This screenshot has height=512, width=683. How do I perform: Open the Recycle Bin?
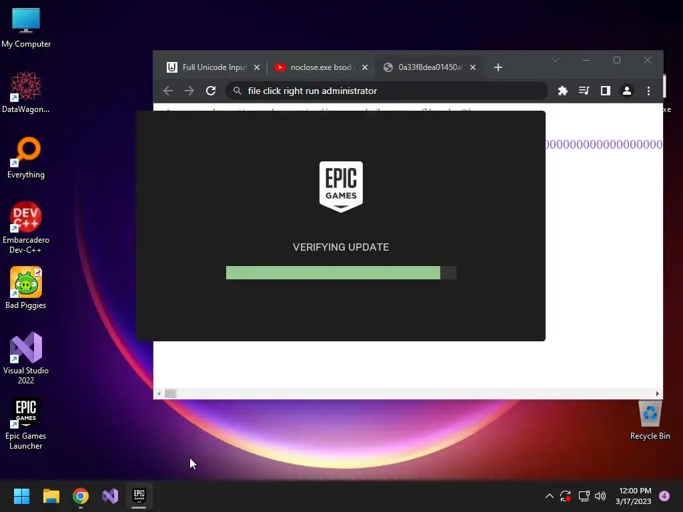coord(650,420)
